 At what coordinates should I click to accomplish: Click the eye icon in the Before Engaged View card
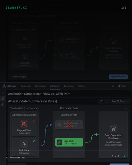[24, 39]
